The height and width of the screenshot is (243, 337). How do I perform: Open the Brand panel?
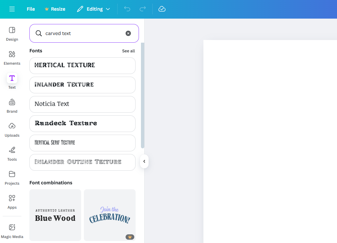(12, 105)
